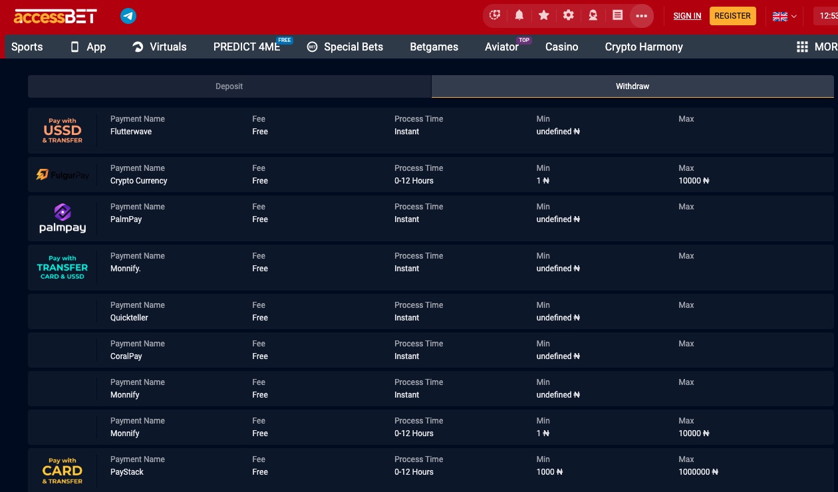This screenshot has width=838, height=492.
Task: Select the CoralPay payment name
Action: [126, 356]
